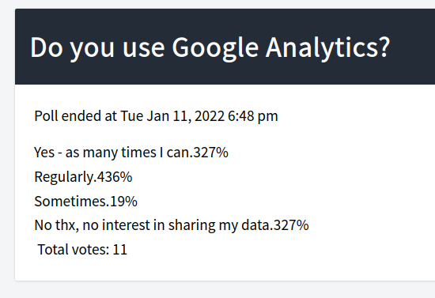Screen dimensions: 435x298
Task: Select the "Regularly." poll option text
Action: [x=66, y=177]
